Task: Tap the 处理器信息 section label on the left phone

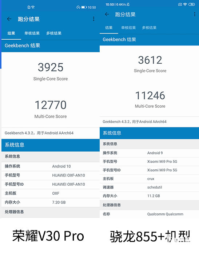Action: (14, 212)
